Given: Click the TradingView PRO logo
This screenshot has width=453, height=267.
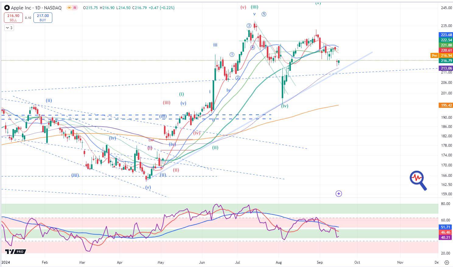Looking at the screenshot, I should click(x=15, y=252).
